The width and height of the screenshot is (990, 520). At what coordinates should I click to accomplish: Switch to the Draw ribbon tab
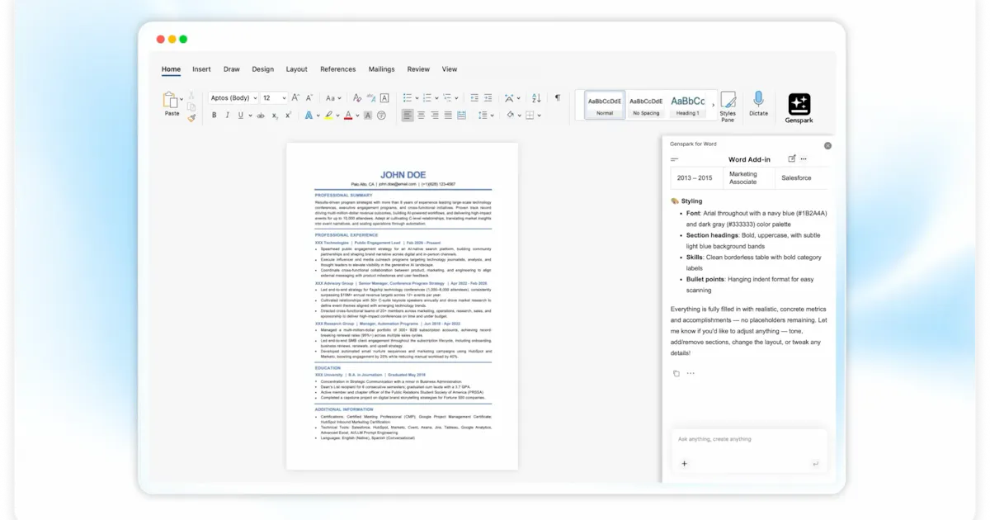coord(232,69)
